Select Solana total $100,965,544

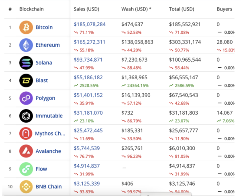pyautogui.click(x=185, y=60)
